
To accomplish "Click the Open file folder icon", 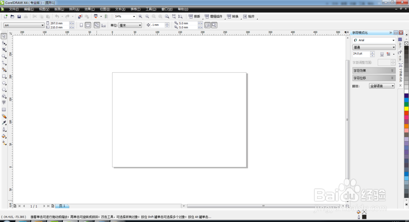I will pyautogui.click(x=12, y=16).
